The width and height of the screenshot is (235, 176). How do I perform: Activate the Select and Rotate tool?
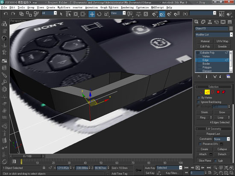[x=99, y=14]
